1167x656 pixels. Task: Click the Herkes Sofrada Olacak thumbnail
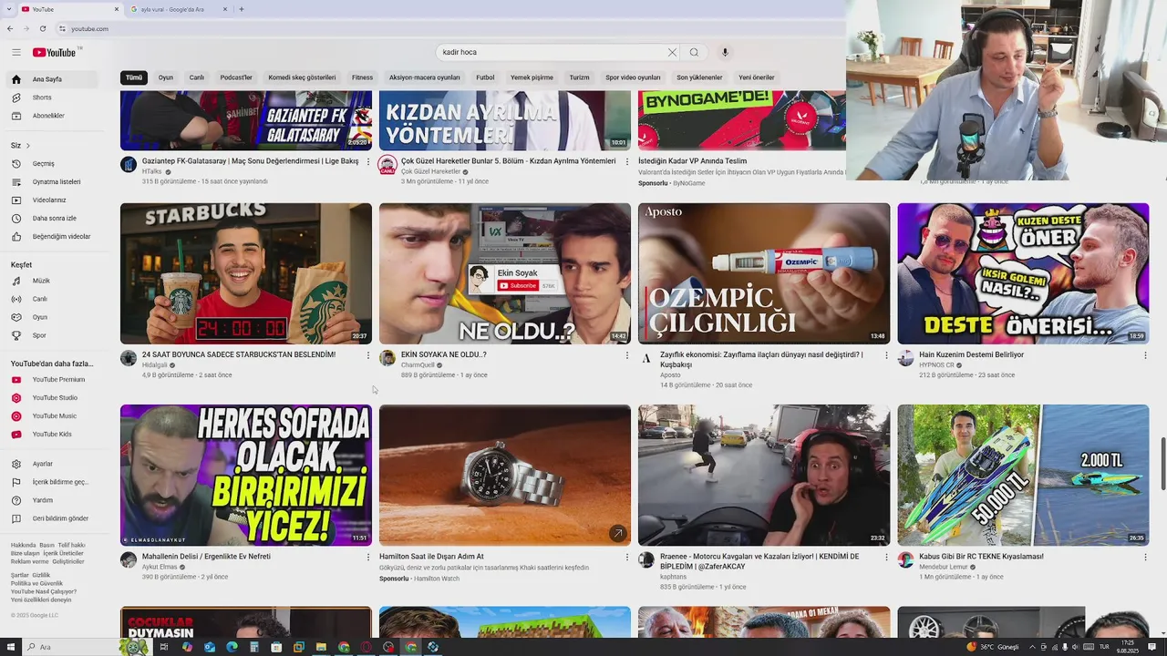tap(246, 476)
